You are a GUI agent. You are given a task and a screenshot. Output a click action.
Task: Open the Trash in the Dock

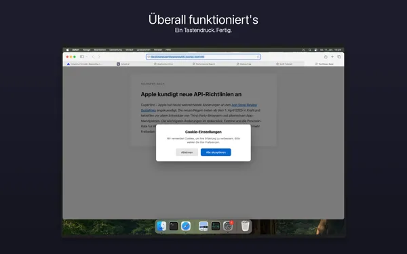click(245, 226)
